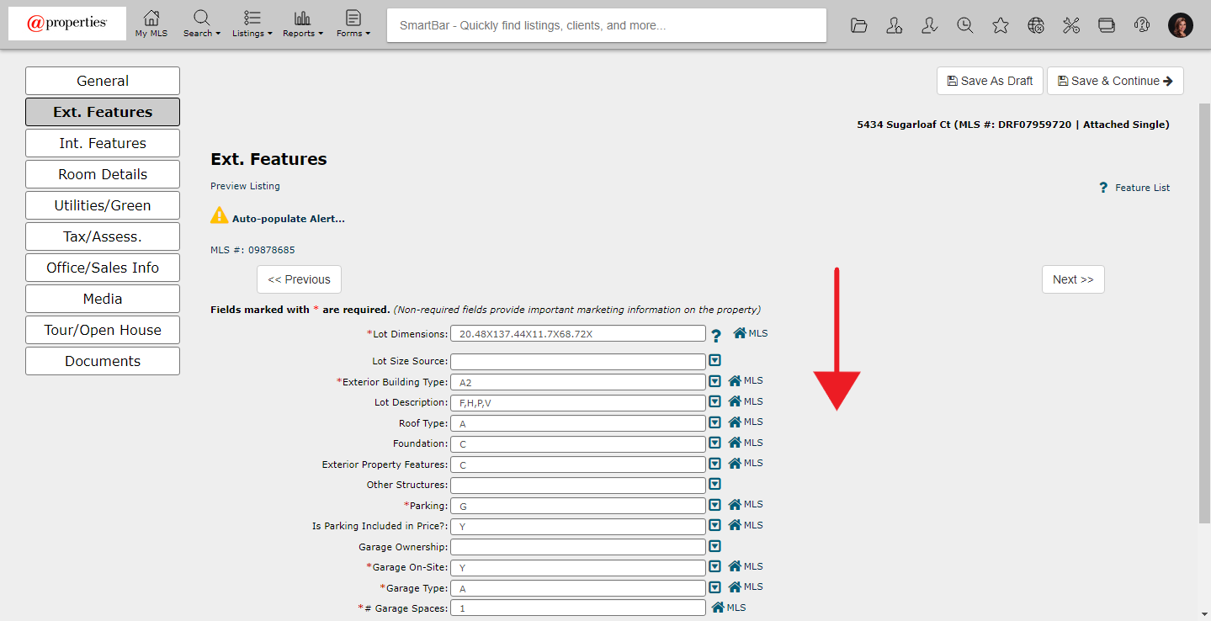This screenshot has height=621, width=1211.
Task: Click the wrench and screwdriver tools icon
Action: tap(1071, 25)
